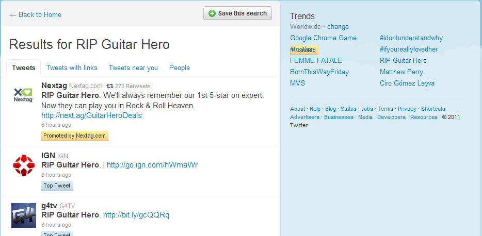Click the Promoted trend badge

(304, 50)
